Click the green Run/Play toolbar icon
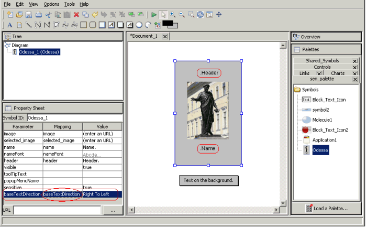 153,15
